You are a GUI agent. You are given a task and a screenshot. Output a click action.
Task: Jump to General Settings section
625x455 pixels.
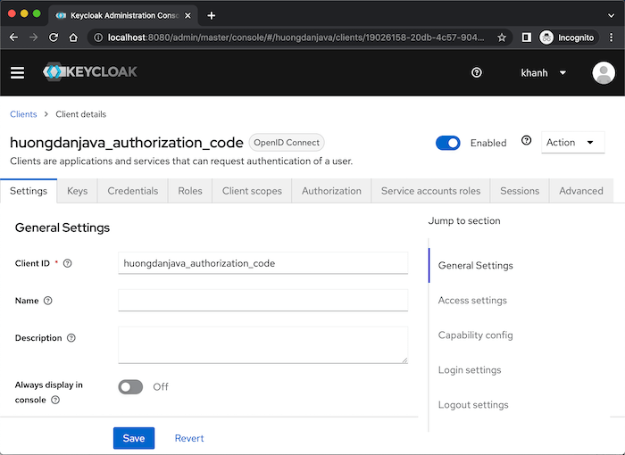click(x=476, y=265)
